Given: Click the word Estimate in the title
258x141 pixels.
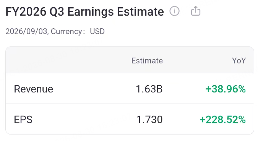Looking at the screenshot, I should click(x=140, y=12).
